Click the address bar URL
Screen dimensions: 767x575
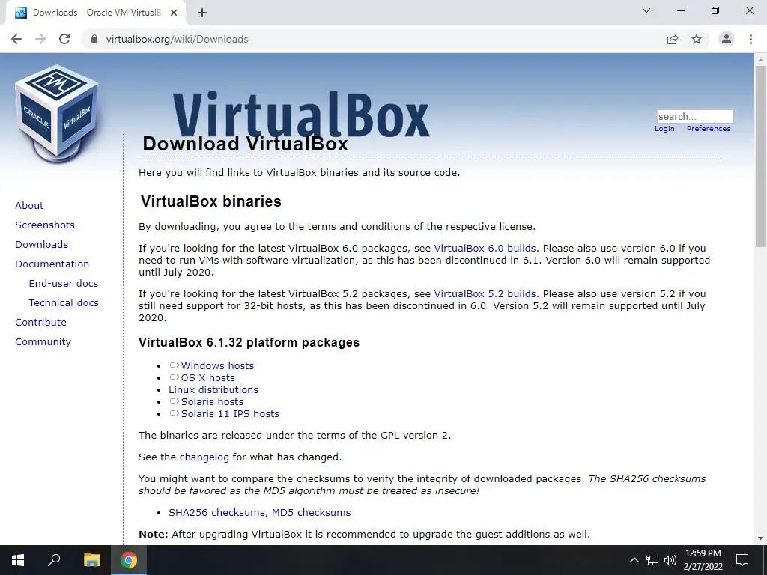point(177,39)
